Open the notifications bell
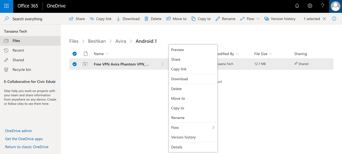This screenshot has width=342, height=154. click(x=297, y=6)
